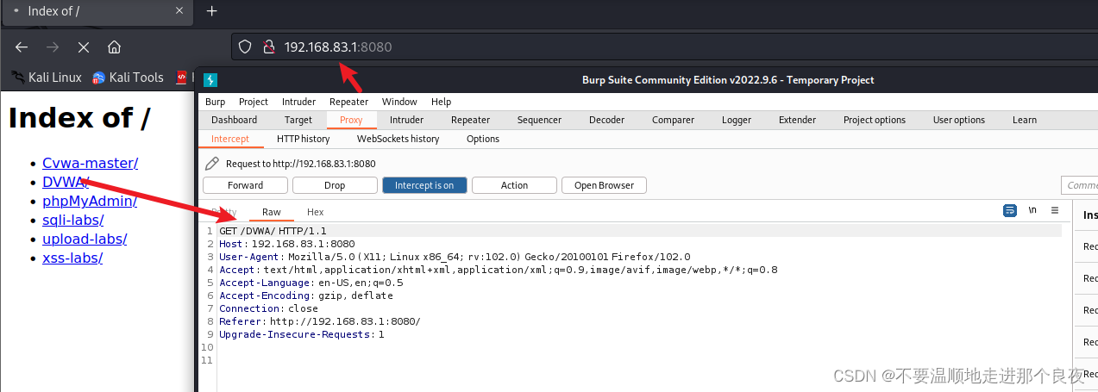This screenshot has height=392, width=1098.
Task: Toggle the message wrap icon in editor
Action: [1010, 210]
